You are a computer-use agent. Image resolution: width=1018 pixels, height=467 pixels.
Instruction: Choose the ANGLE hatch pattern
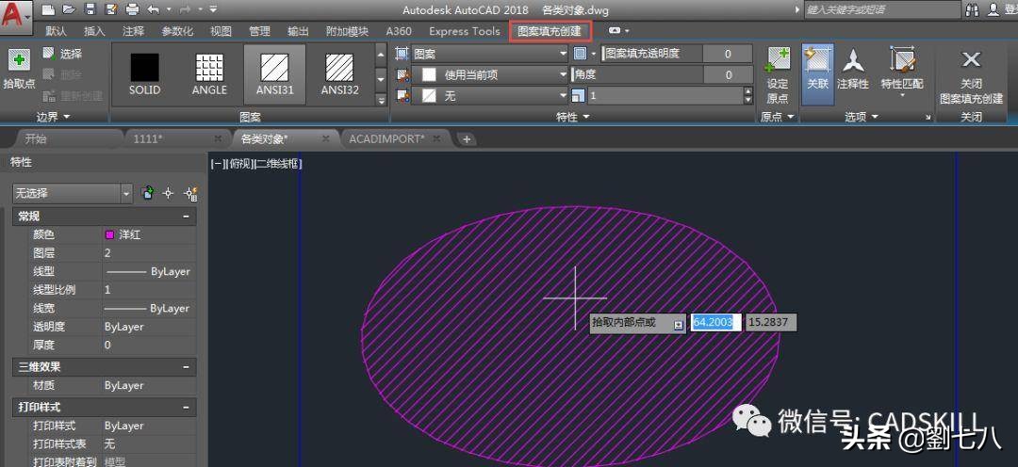coord(209,74)
